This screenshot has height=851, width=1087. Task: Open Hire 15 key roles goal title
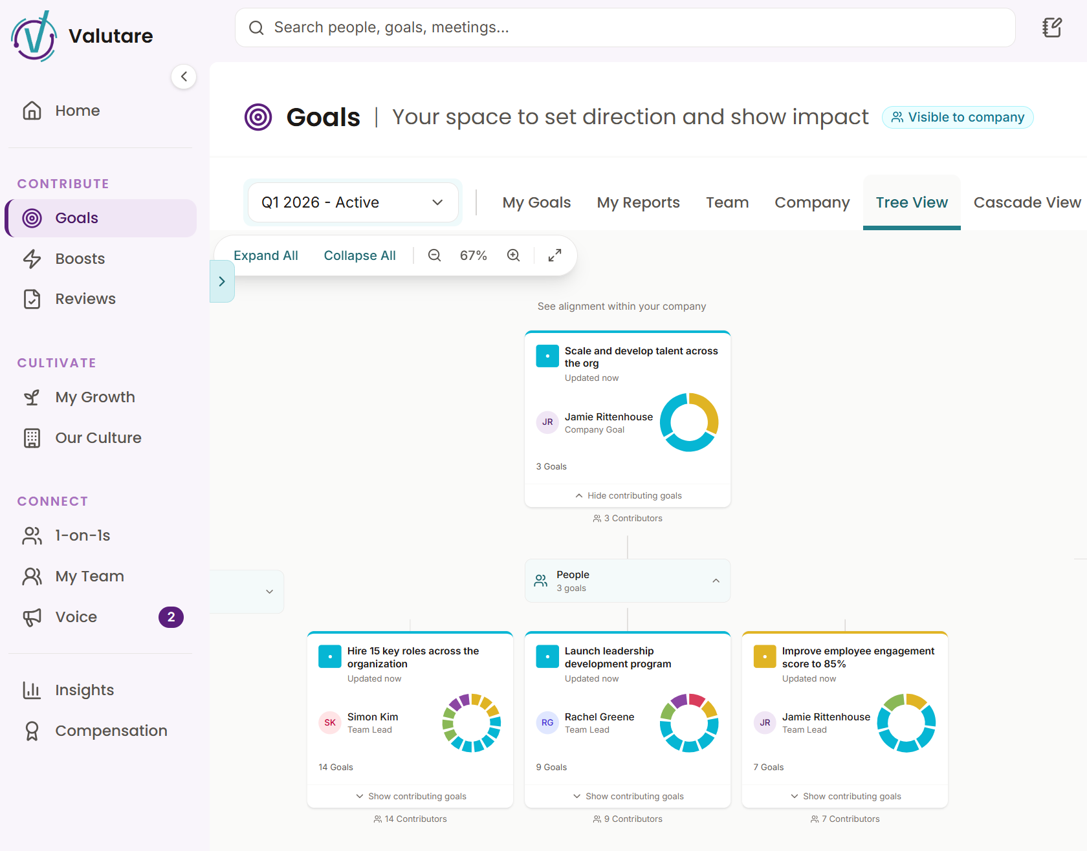(413, 657)
